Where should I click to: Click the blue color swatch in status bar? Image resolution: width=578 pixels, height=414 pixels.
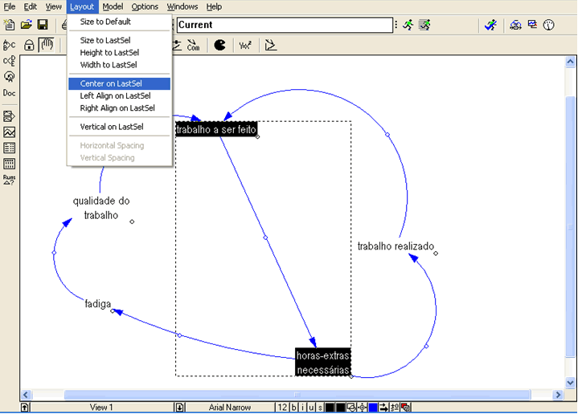[373, 408]
